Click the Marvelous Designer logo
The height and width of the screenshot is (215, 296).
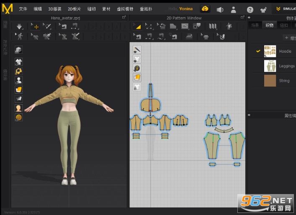(x=7, y=9)
